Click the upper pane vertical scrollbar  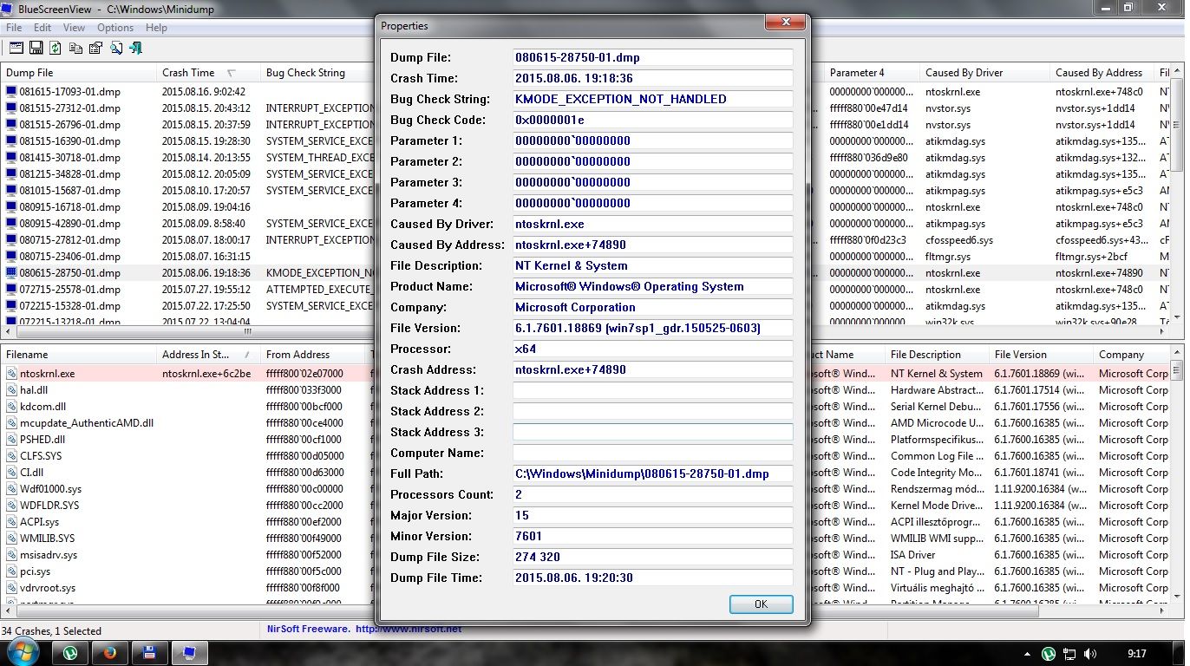pos(1178,195)
